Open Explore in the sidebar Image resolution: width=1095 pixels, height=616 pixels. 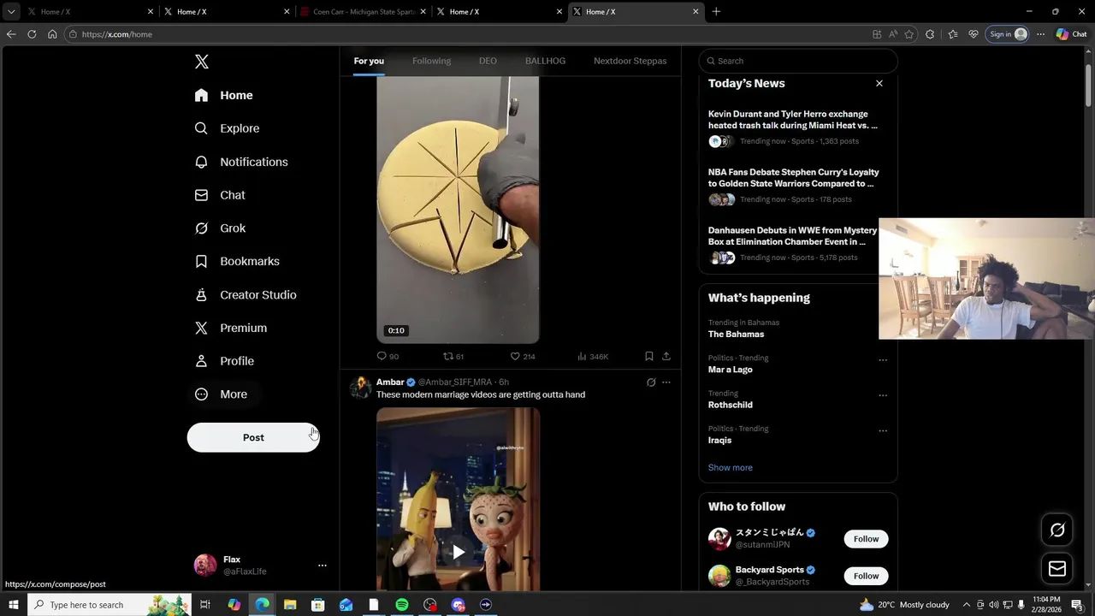(228, 128)
